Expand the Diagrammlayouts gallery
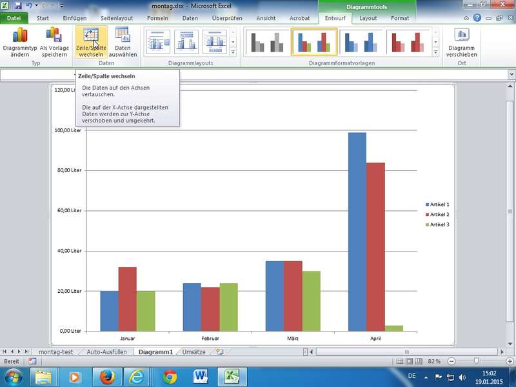This screenshot has height=387, width=516. coord(233,52)
